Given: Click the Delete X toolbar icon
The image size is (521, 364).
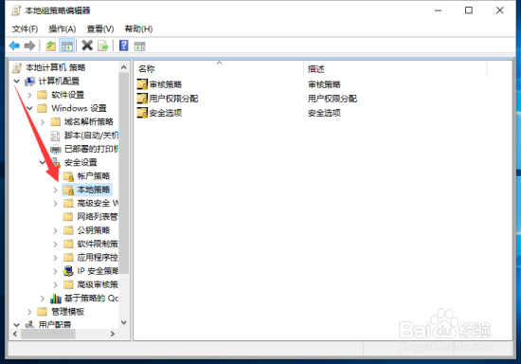Looking at the screenshot, I should tap(87, 45).
